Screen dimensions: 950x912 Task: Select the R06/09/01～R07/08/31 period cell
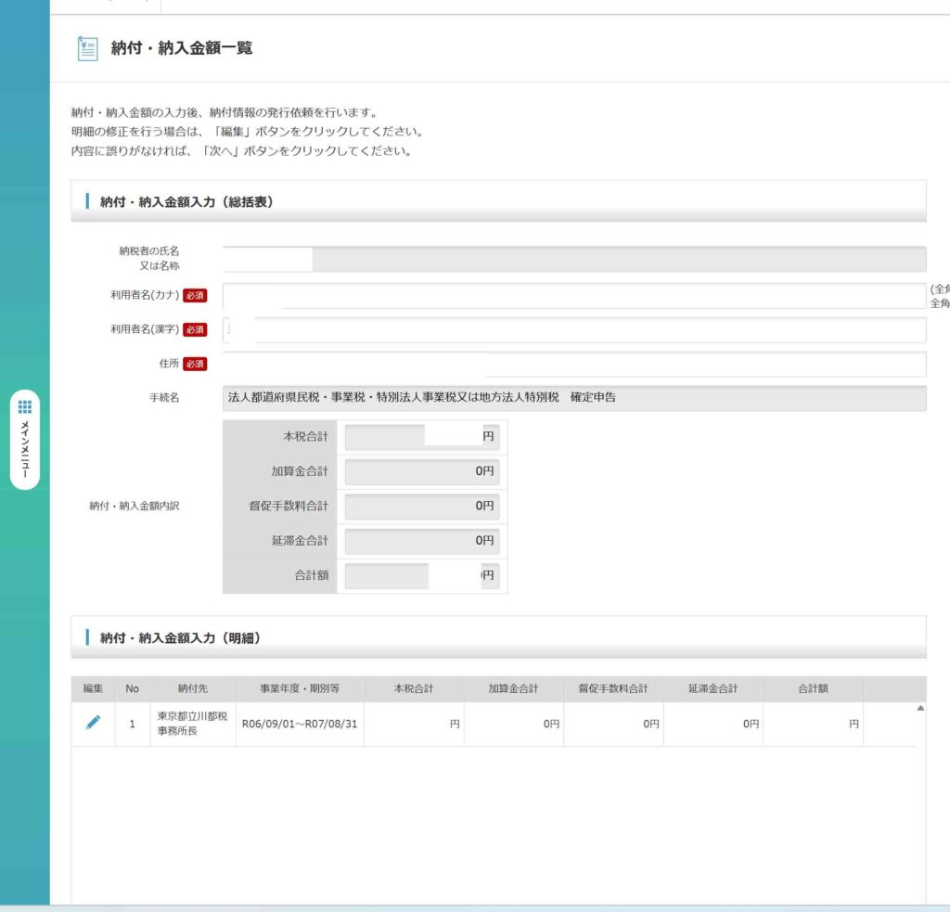coord(300,724)
